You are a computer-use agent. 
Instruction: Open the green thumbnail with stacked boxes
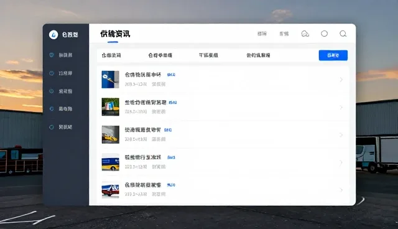point(111,107)
